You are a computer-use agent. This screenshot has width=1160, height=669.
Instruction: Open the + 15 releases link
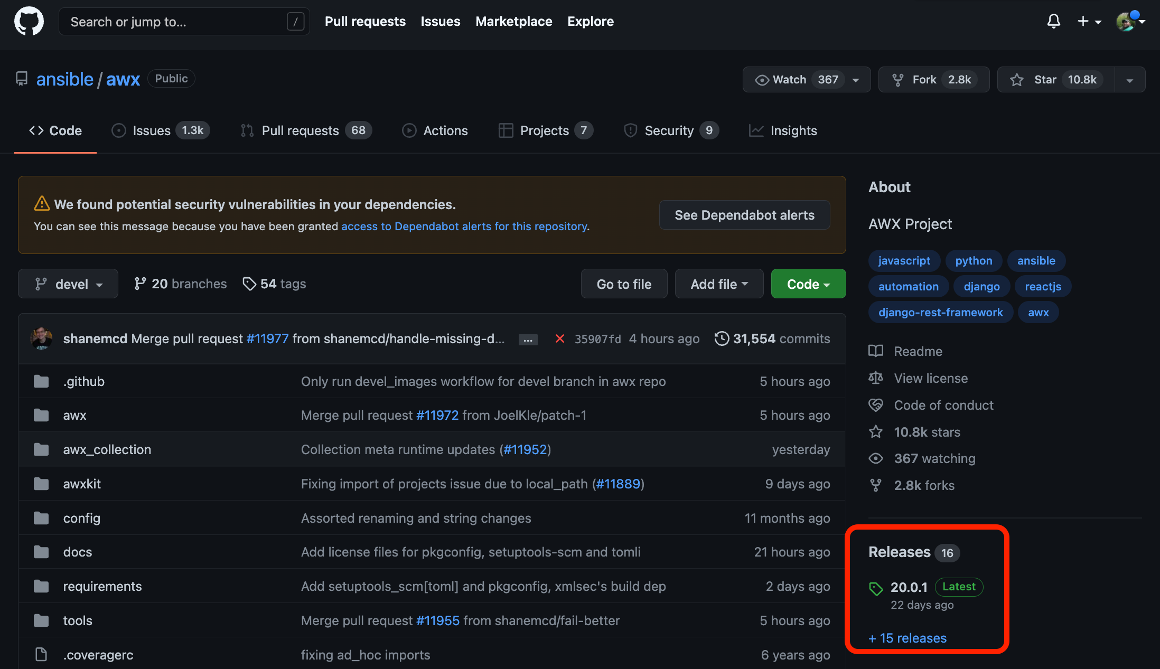tap(908, 638)
